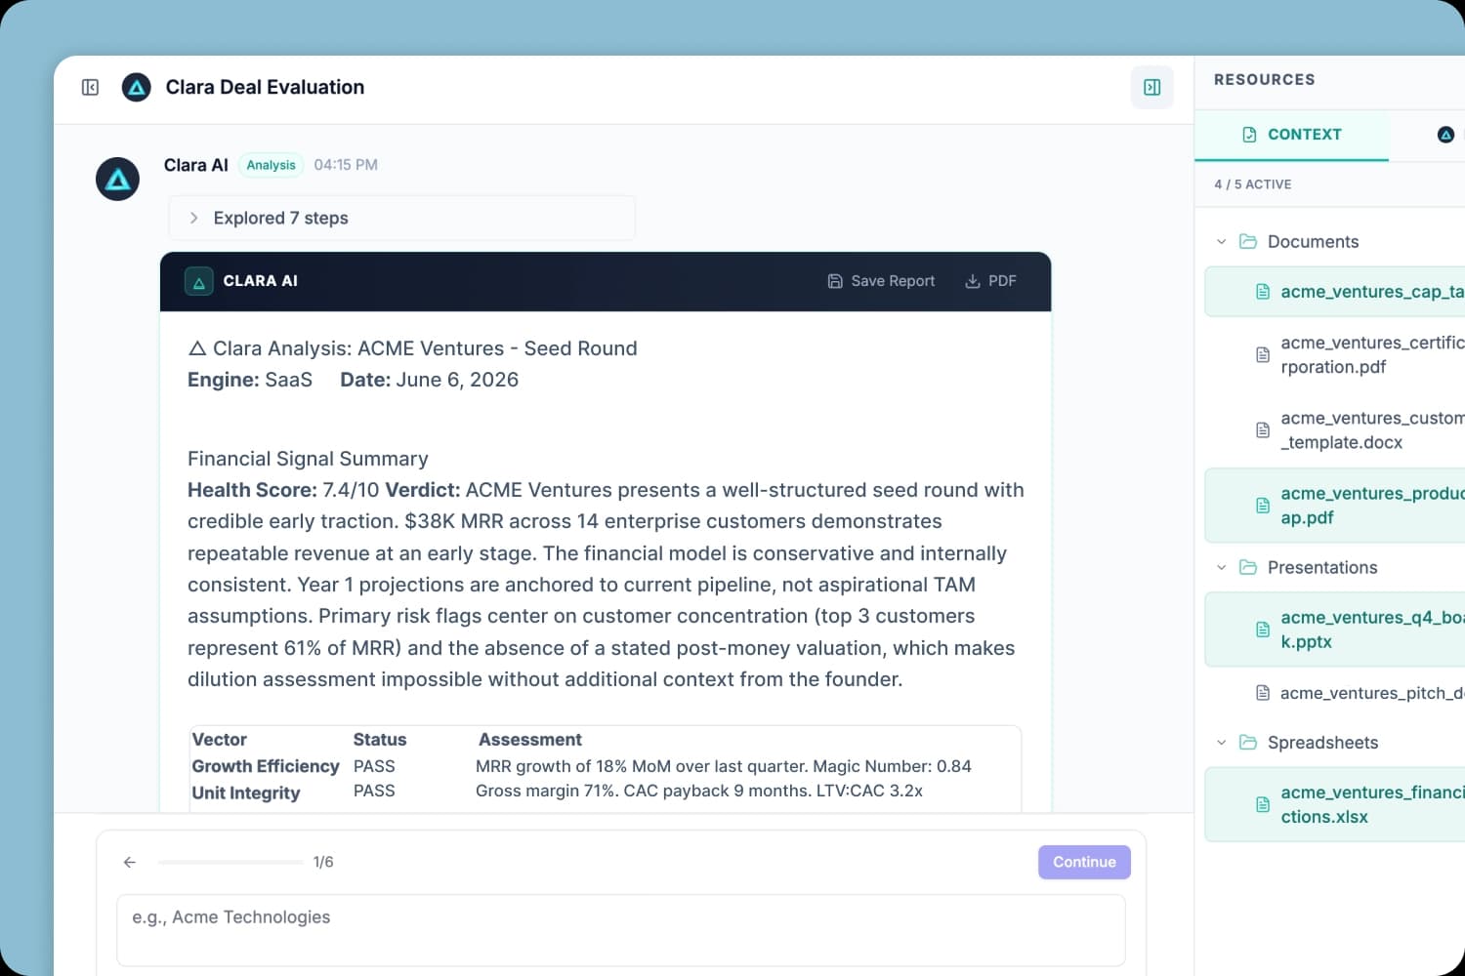Toggle the certificate rporation.pdf document
This screenshot has width=1465, height=976.
(x=1335, y=355)
